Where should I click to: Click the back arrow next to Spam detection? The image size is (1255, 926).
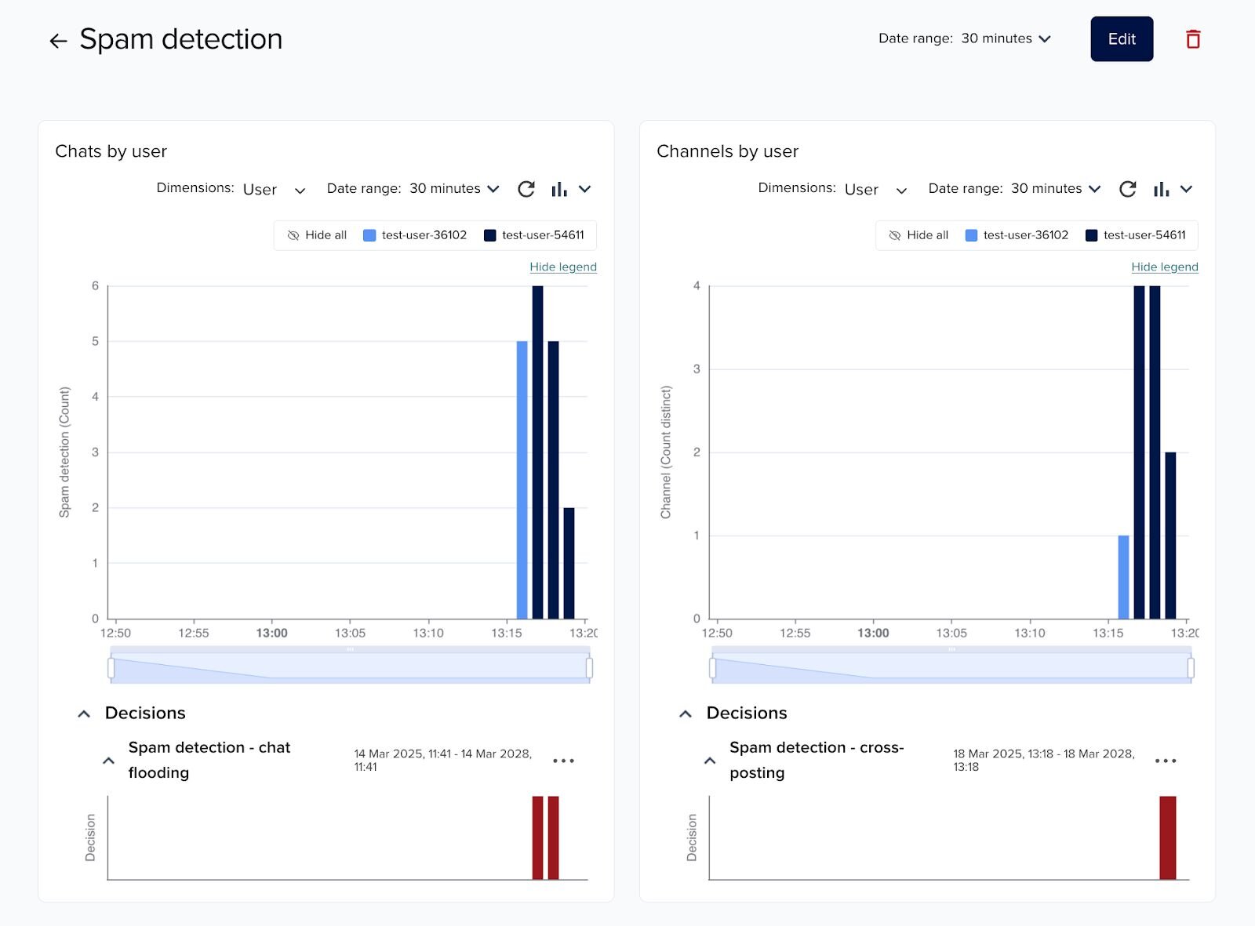tap(58, 40)
